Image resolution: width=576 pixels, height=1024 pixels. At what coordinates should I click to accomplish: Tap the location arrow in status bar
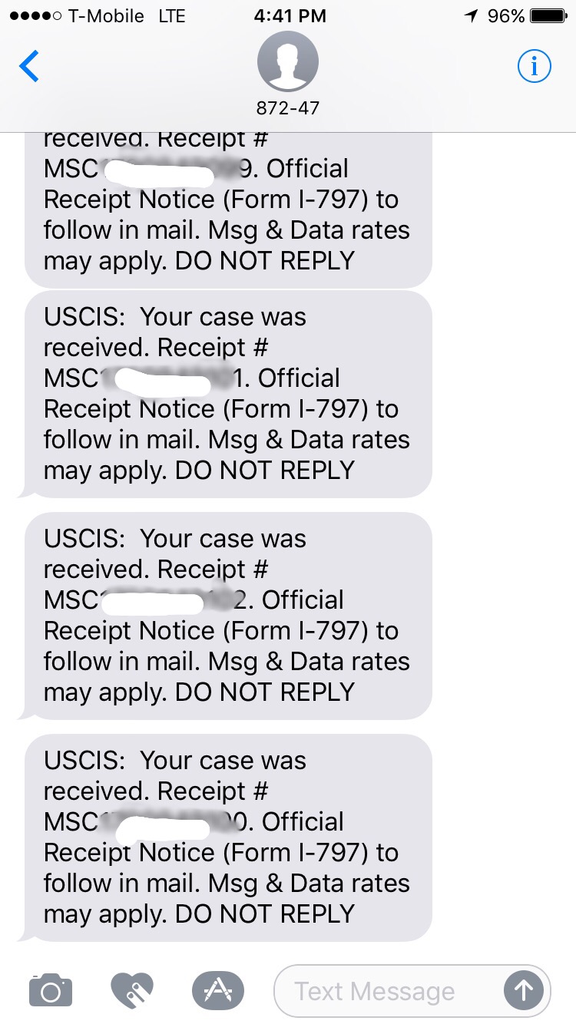468,16
